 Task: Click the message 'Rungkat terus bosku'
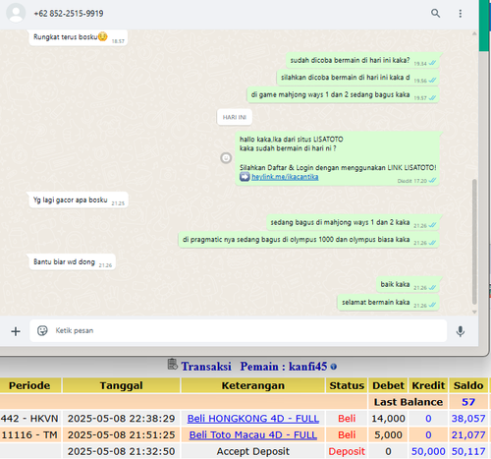pyautogui.click(x=78, y=37)
